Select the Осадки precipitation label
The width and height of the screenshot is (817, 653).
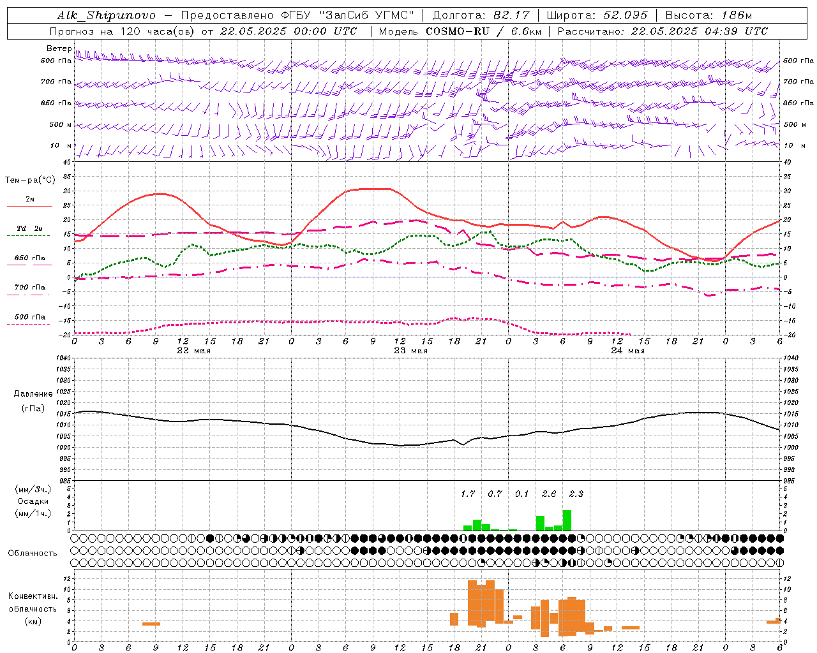33,501
